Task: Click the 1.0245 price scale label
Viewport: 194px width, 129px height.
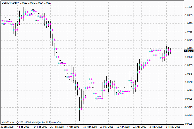Action: pyautogui.click(x=188, y=74)
